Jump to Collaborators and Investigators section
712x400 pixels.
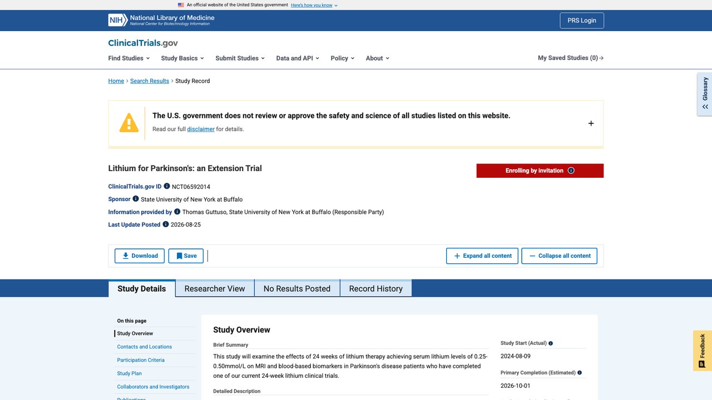click(153, 387)
